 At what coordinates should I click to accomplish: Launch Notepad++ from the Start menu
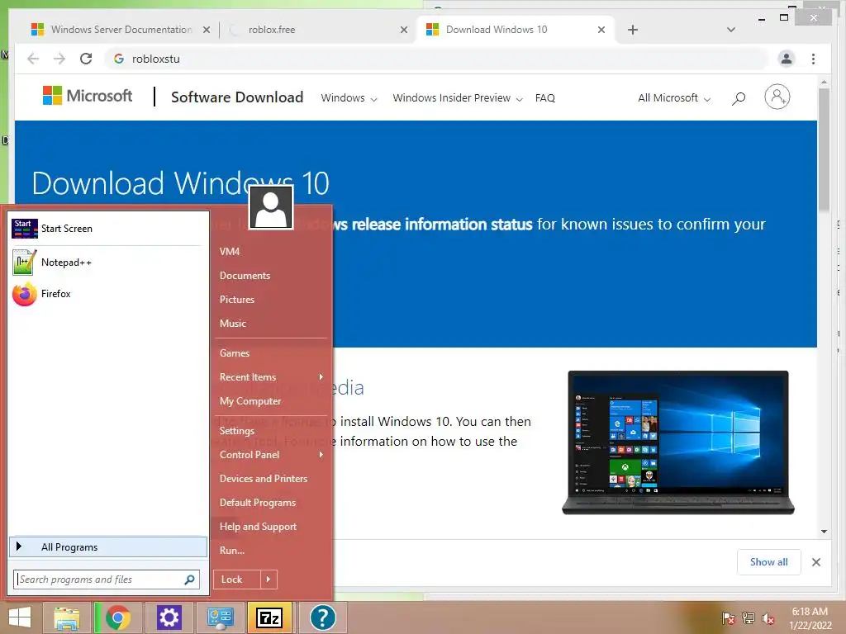[x=107, y=263]
